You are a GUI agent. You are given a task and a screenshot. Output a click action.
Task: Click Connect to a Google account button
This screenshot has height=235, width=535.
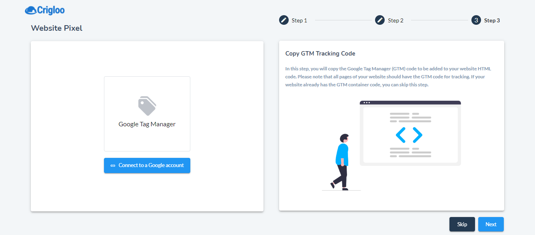point(147,165)
